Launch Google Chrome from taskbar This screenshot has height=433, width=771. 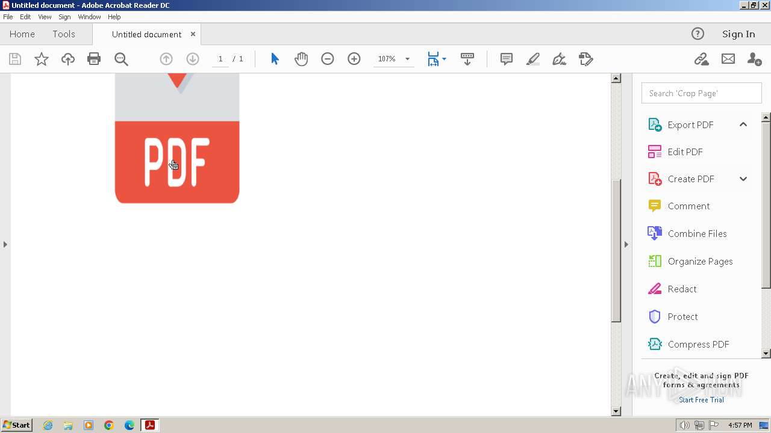click(x=109, y=425)
